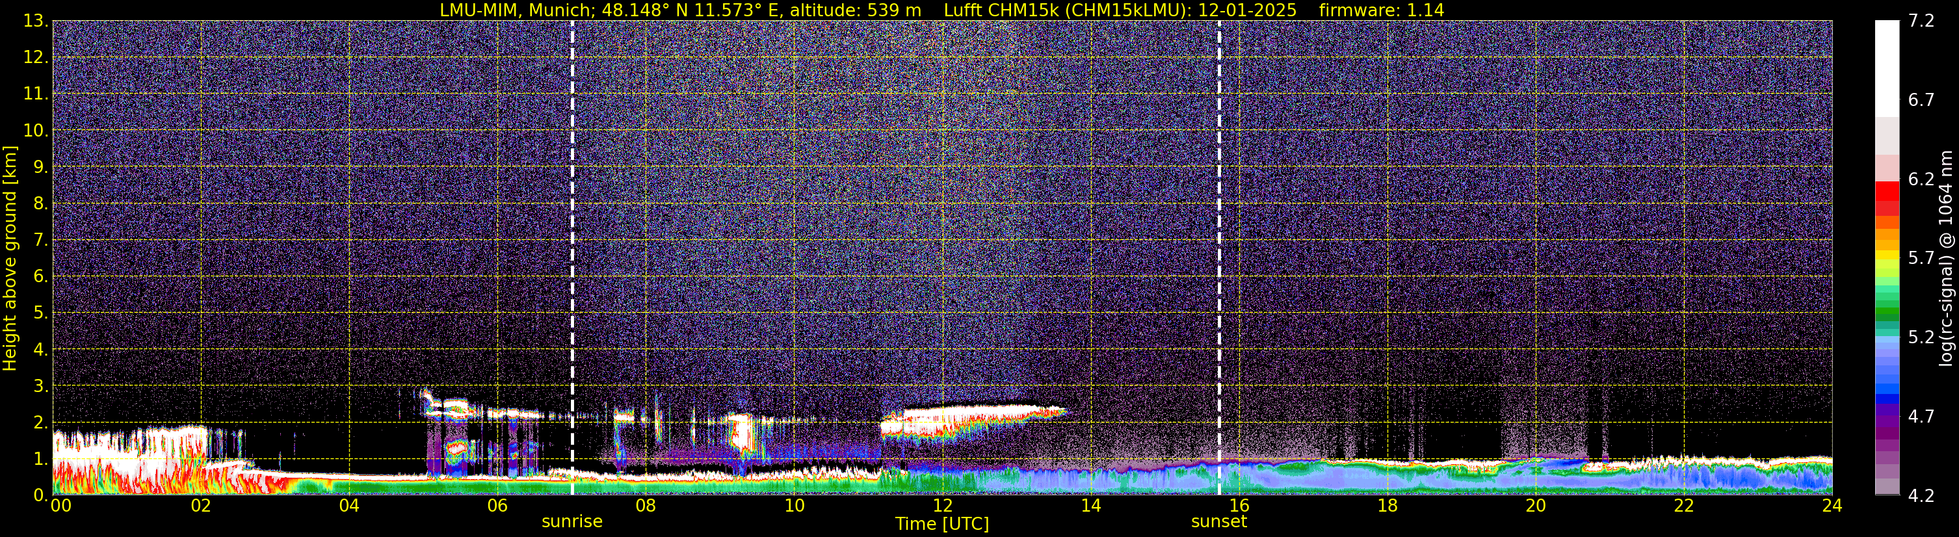Click the colorbar value 4.7
The height and width of the screenshot is (537, 1959).
coord(1922,416)
